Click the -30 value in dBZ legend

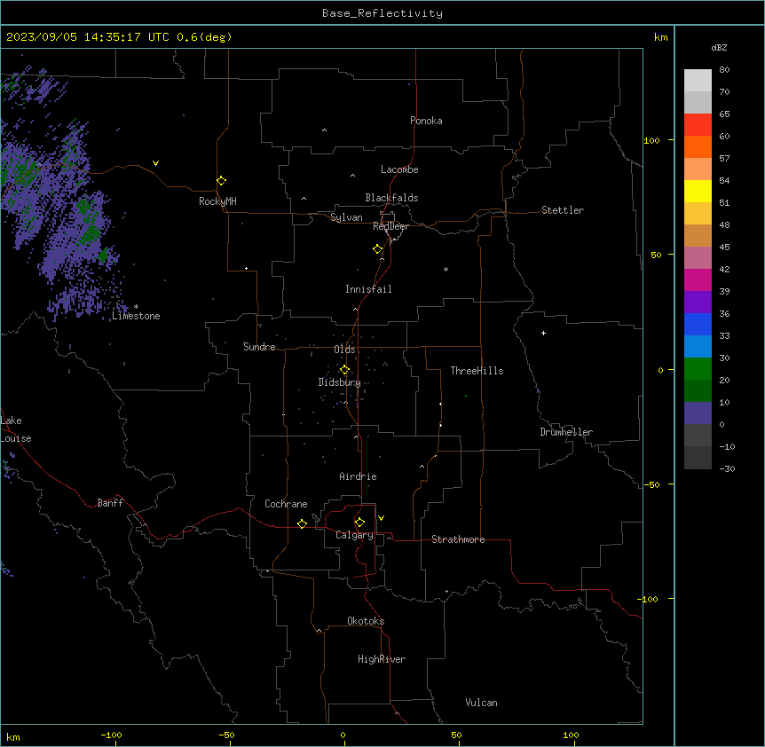coord(727,468)
